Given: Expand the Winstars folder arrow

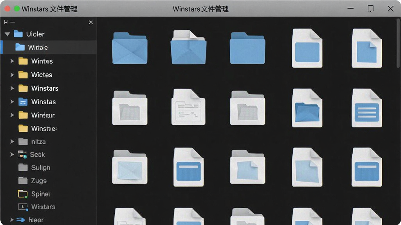Looking at the screenshot, I should click(12, 88).
